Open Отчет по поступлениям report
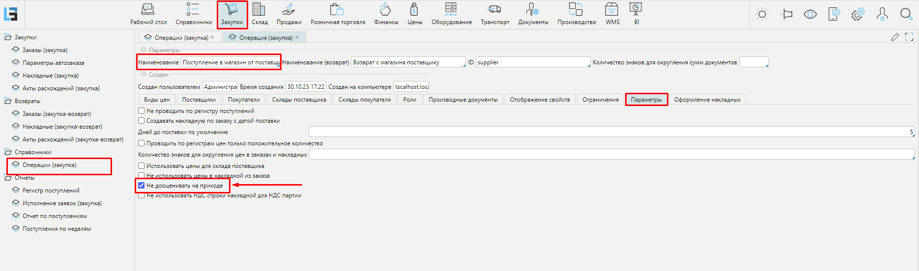 click(x=55, y=216)
